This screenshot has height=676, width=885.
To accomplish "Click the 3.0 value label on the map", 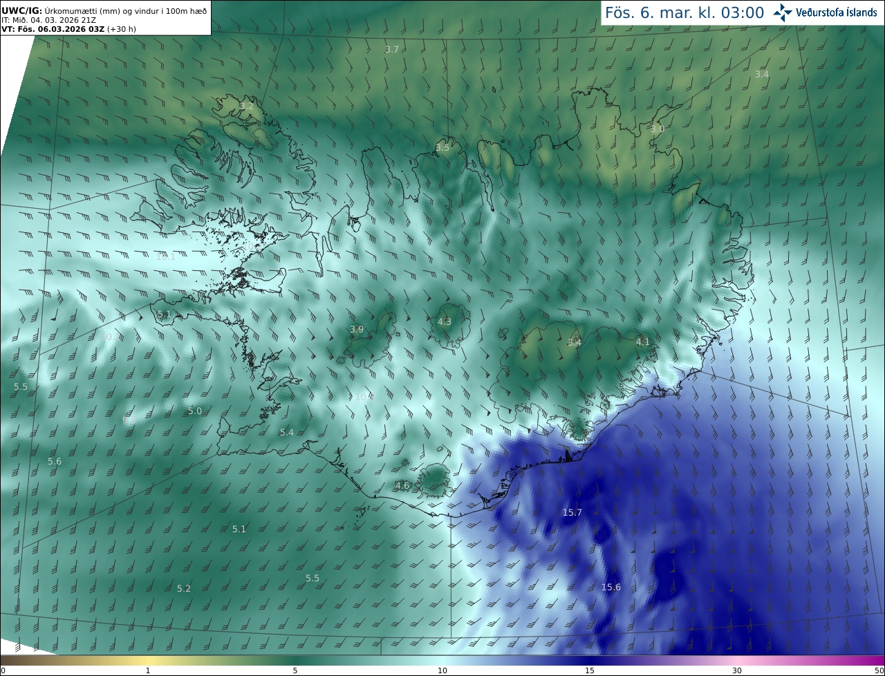I will pyautogui.click(x=658, y=129).
